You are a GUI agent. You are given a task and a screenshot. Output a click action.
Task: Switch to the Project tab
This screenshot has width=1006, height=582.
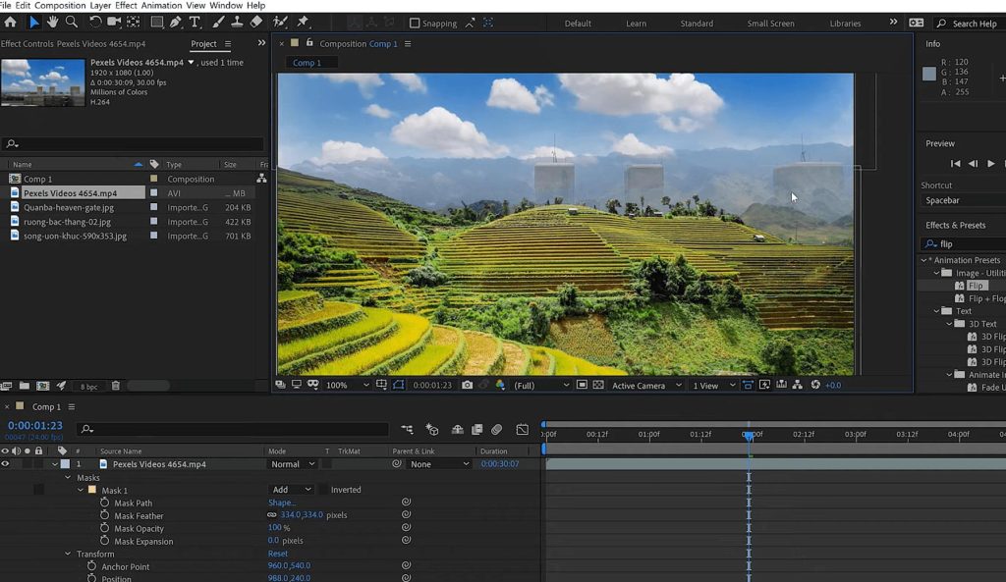click(x=203, y=43)
